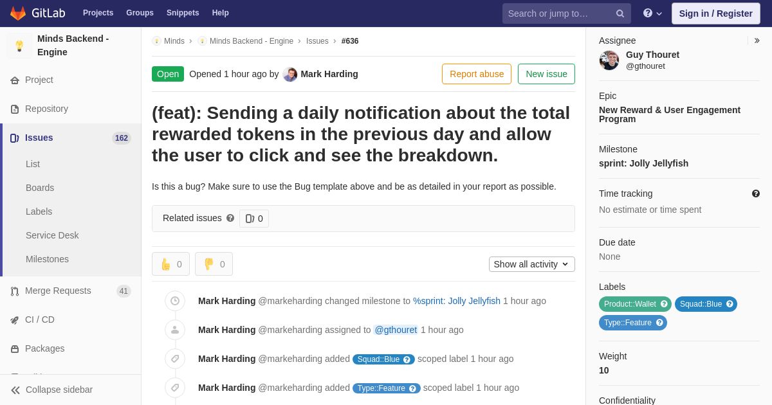Click the CI / CD rocket icon
This screenshot has height=405, width=772.
[x=15, y=319]
